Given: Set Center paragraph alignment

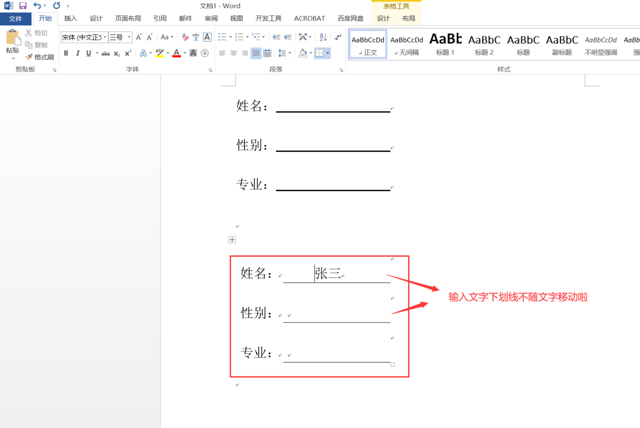Looking at the screenshot, I should pyautogui.click(x=233, y=53).
